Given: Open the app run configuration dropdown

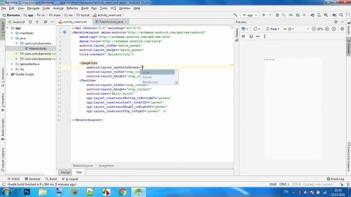Looking at the screenshot, I should [250, 15].
